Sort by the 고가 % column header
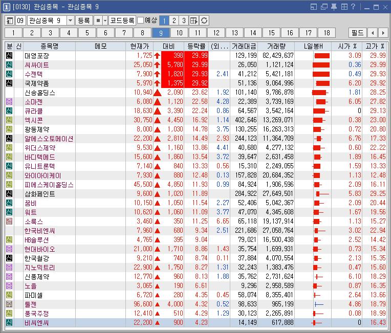 pos(375,46)
